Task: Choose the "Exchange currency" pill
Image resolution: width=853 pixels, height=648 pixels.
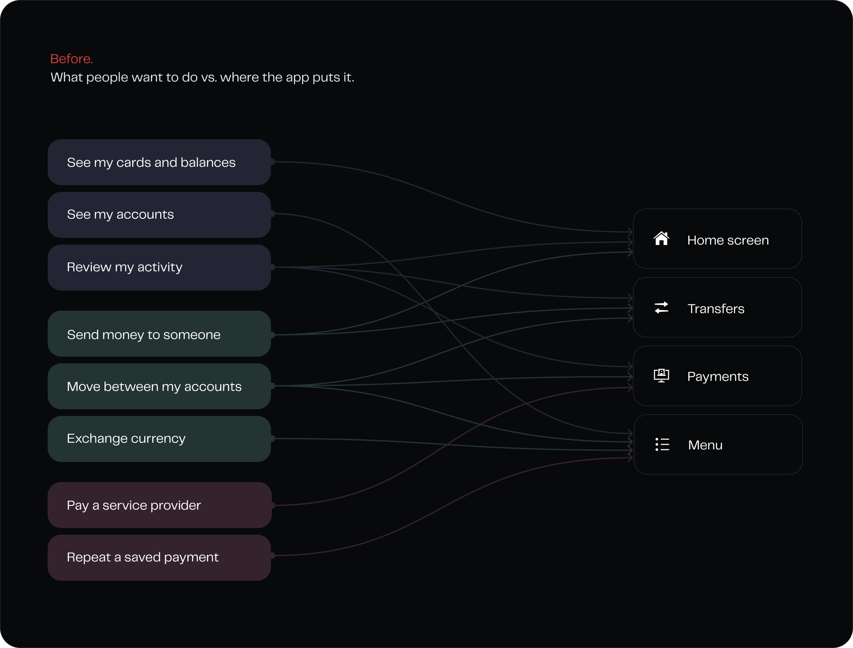Action: (159, 439)
